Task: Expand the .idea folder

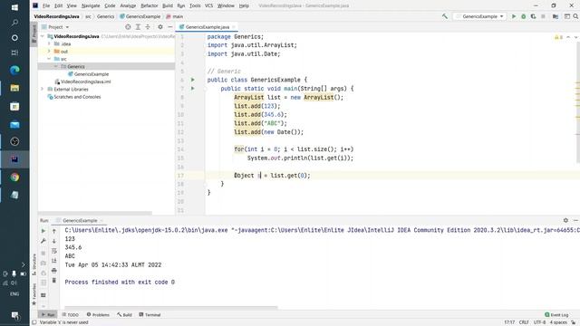Action: click(x=49, y=43)
